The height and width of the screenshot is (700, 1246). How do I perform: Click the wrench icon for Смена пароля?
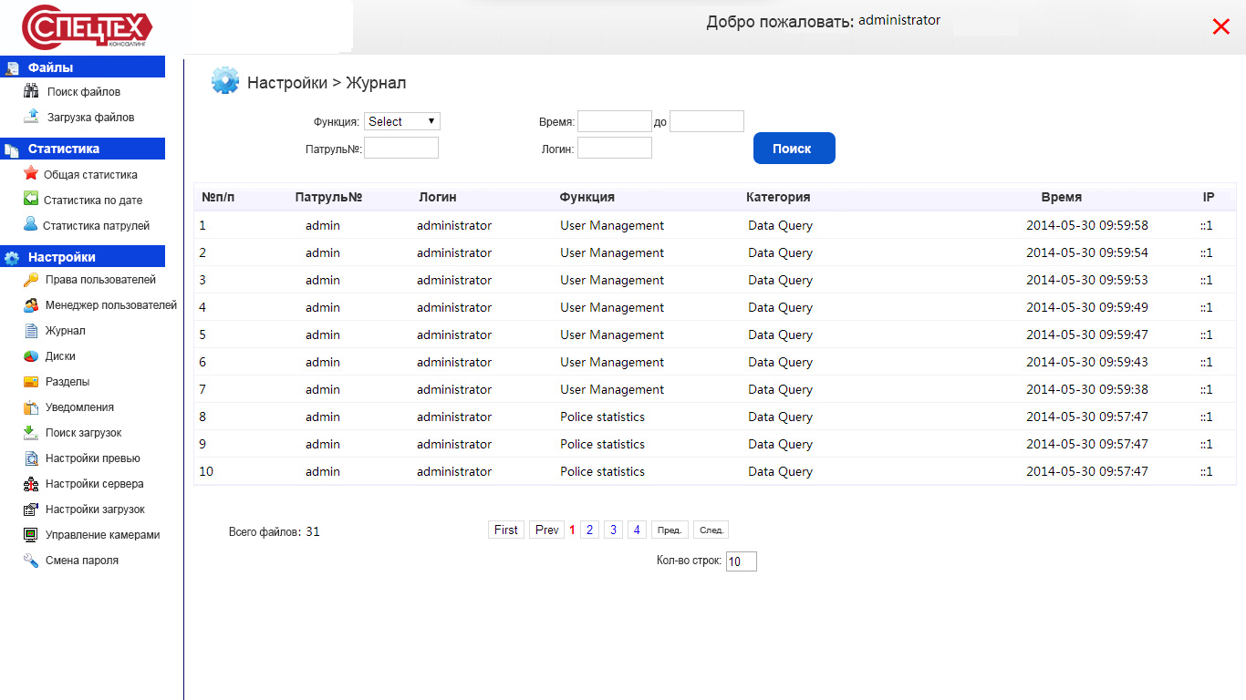[x=31, y=561]
